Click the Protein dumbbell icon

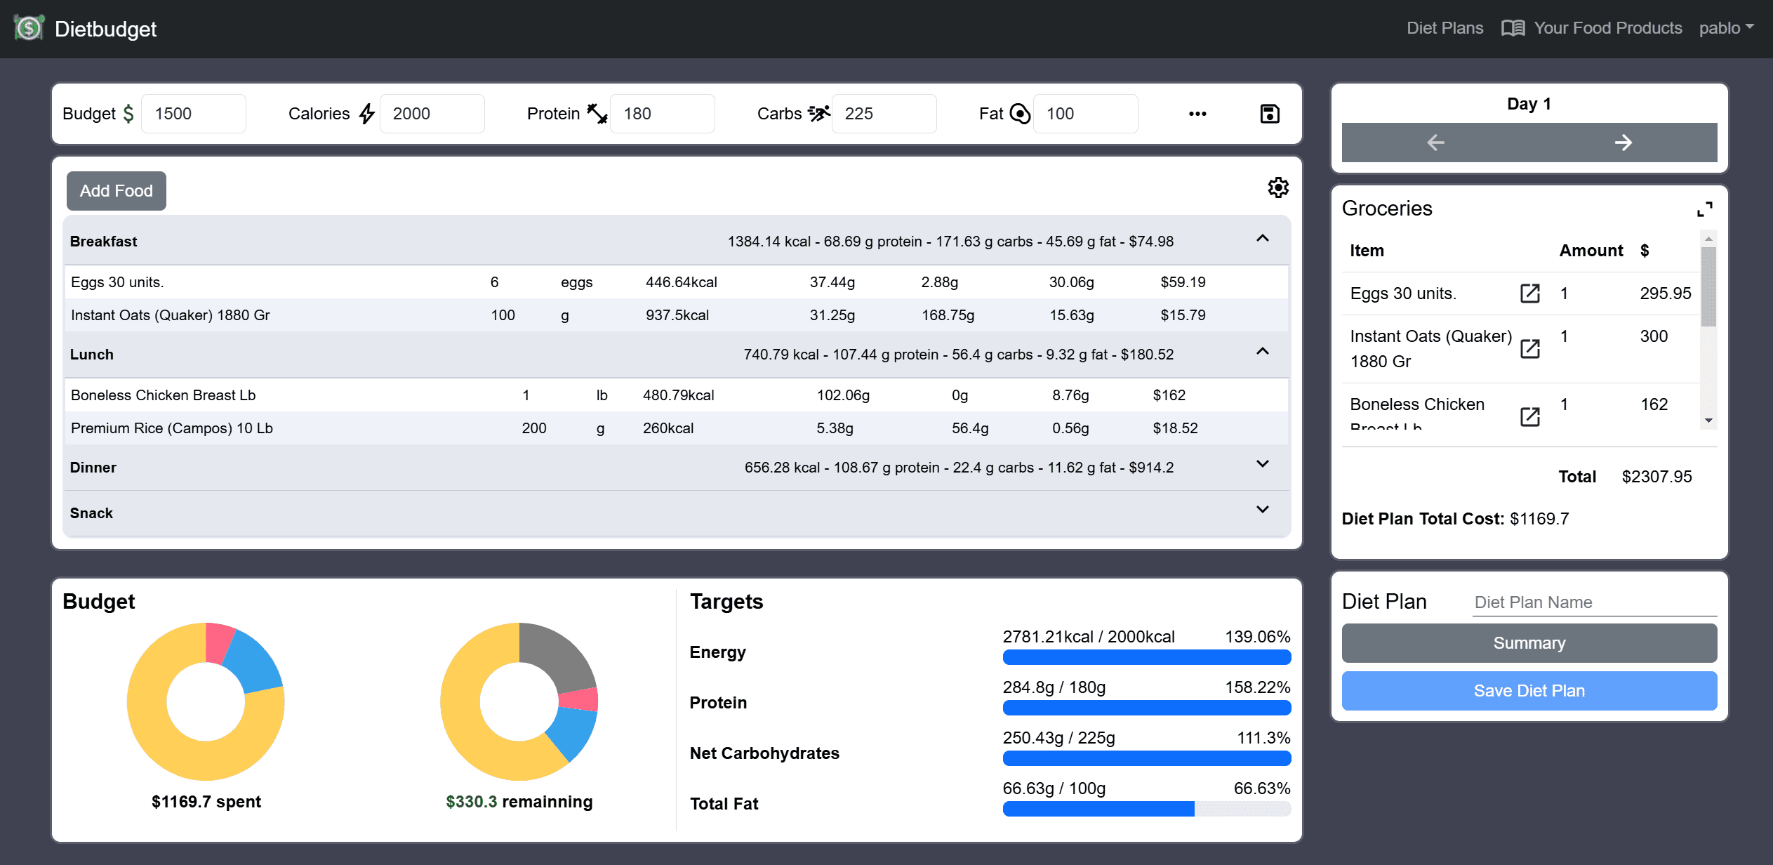pos(597,114)
